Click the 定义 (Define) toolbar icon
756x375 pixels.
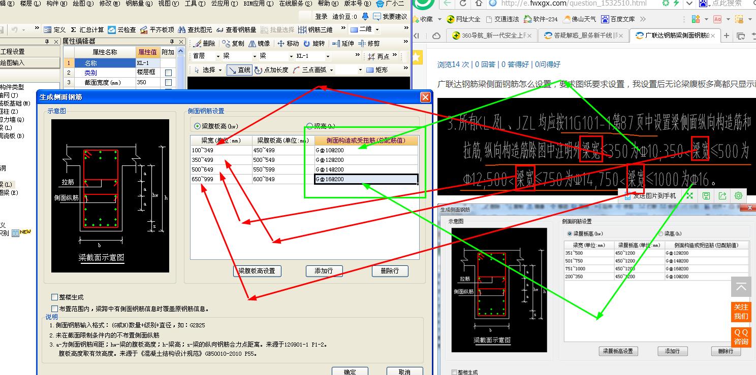[55, 30]
